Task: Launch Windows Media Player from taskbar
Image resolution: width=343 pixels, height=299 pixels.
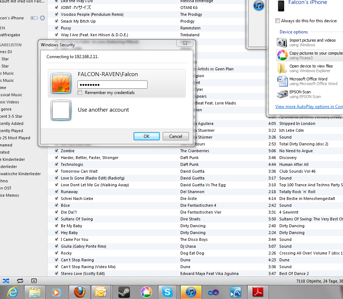Action: 57,292
